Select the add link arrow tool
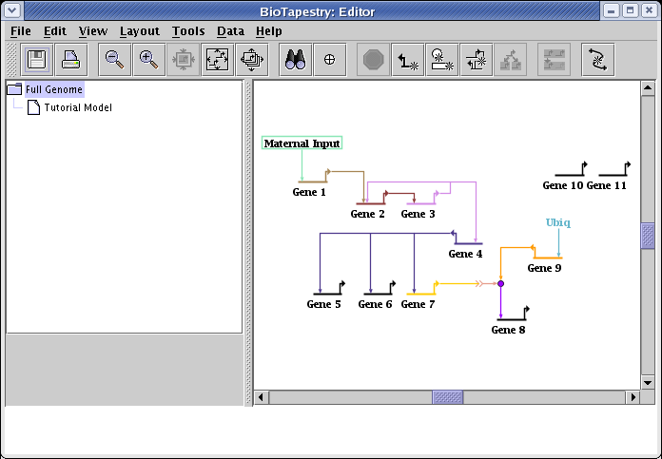The image size is (662, 459). 409,59
